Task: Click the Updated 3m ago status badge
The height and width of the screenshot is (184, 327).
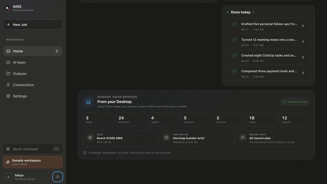Action: click(x=295, y=102)
